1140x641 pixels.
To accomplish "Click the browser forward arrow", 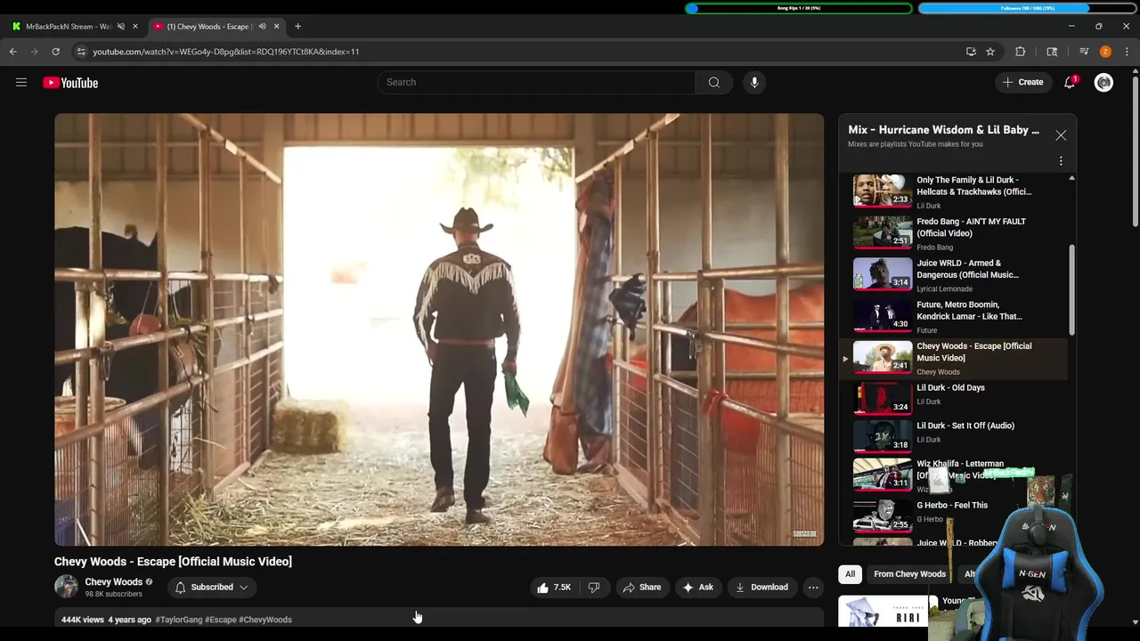I will 34,52.
